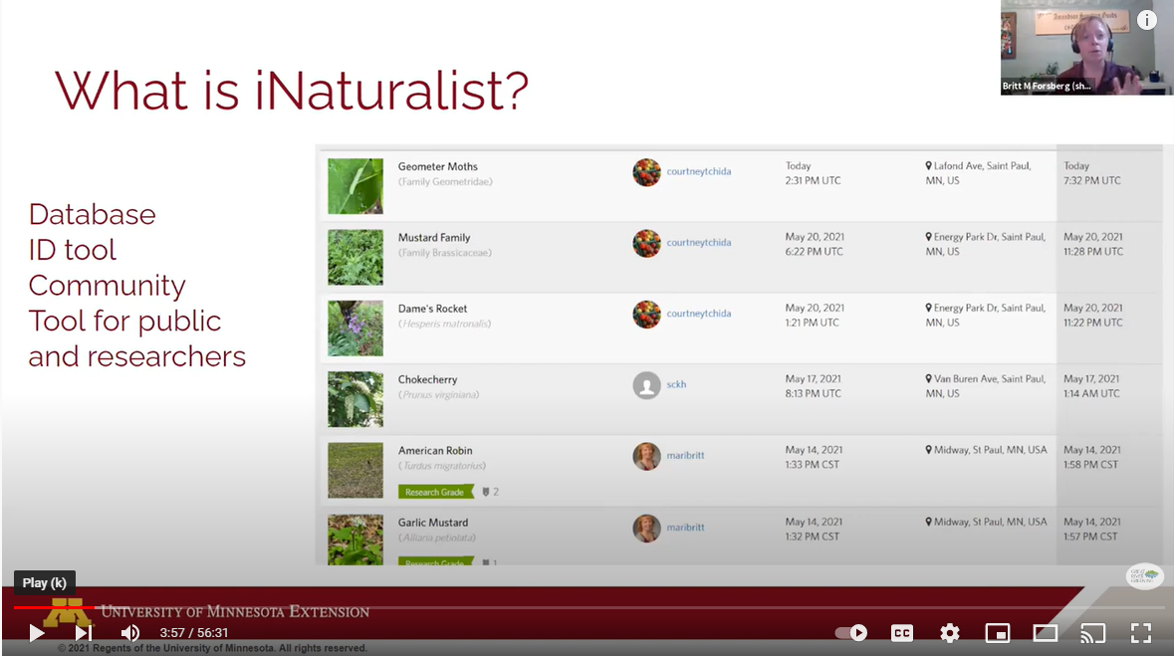Turn on closed captions

[902, 633]
